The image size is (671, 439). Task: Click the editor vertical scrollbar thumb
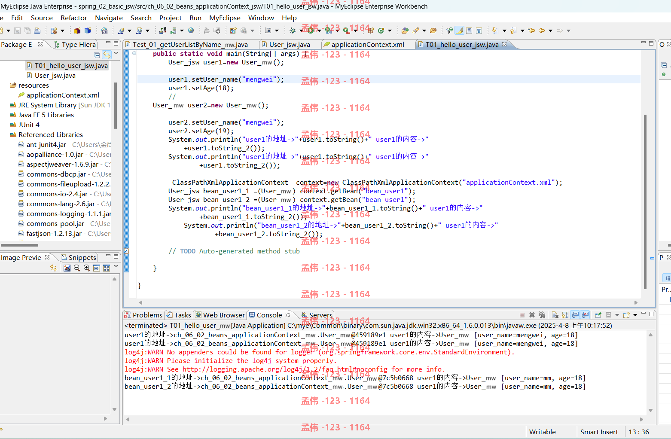pos(645,202)
